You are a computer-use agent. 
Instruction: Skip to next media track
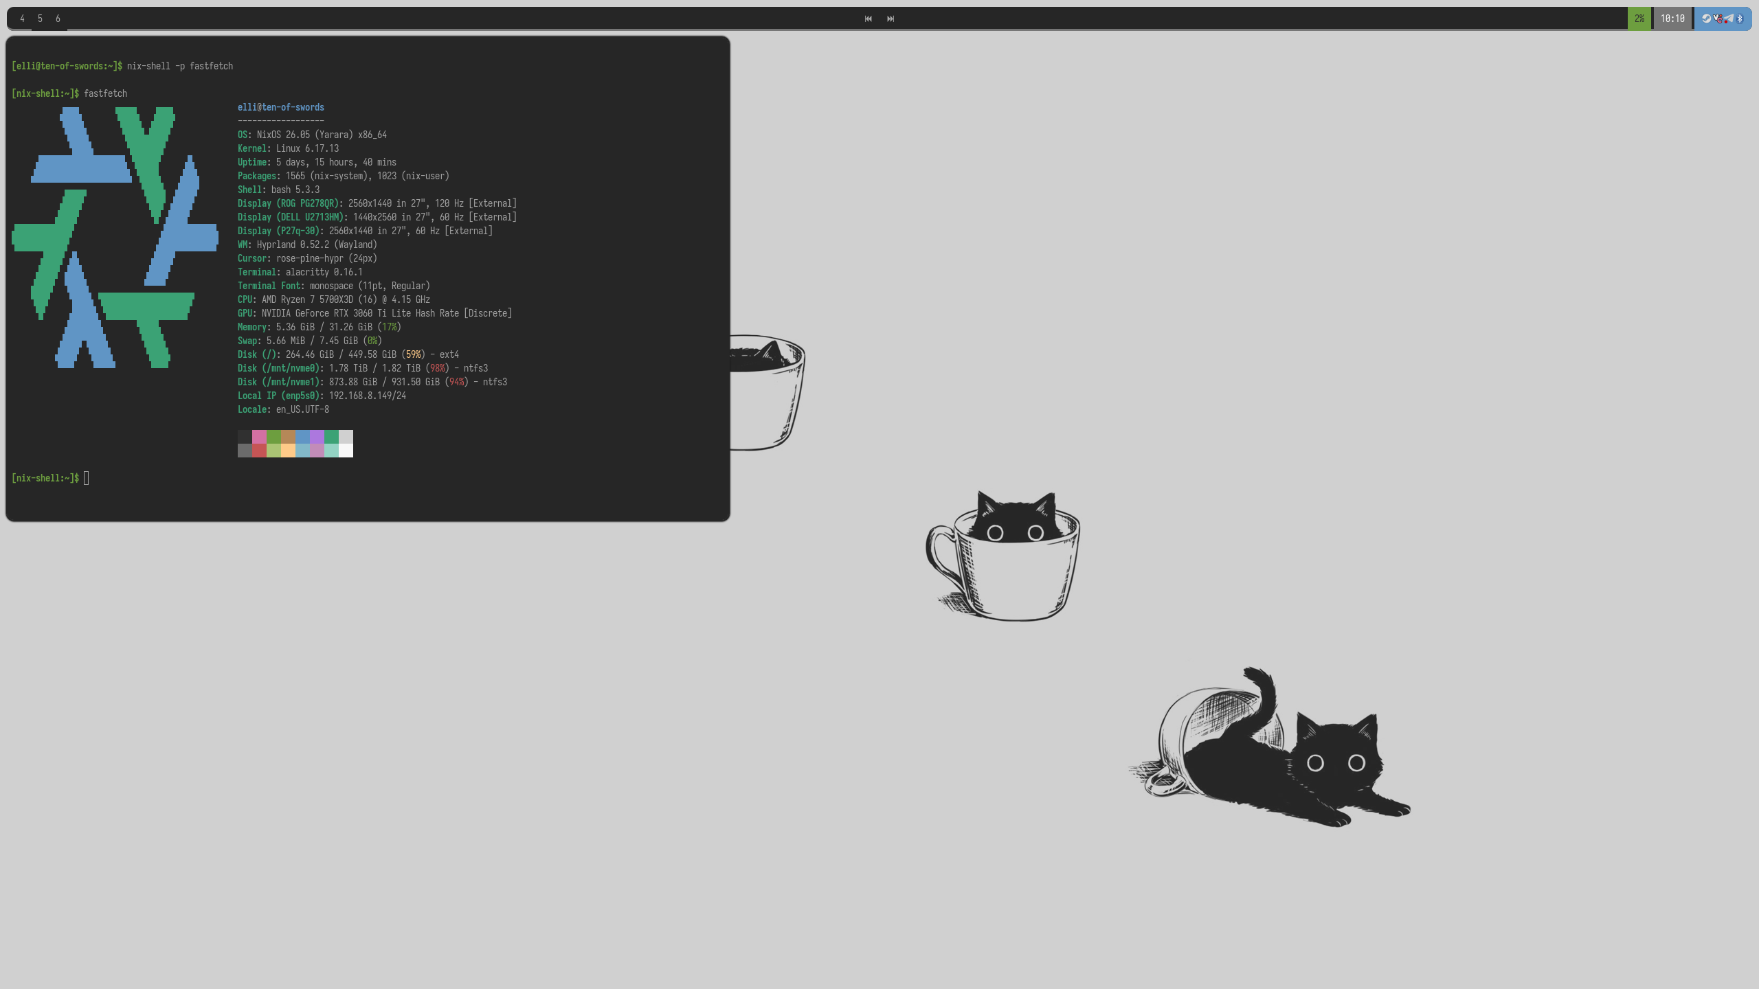pos(890,19)
